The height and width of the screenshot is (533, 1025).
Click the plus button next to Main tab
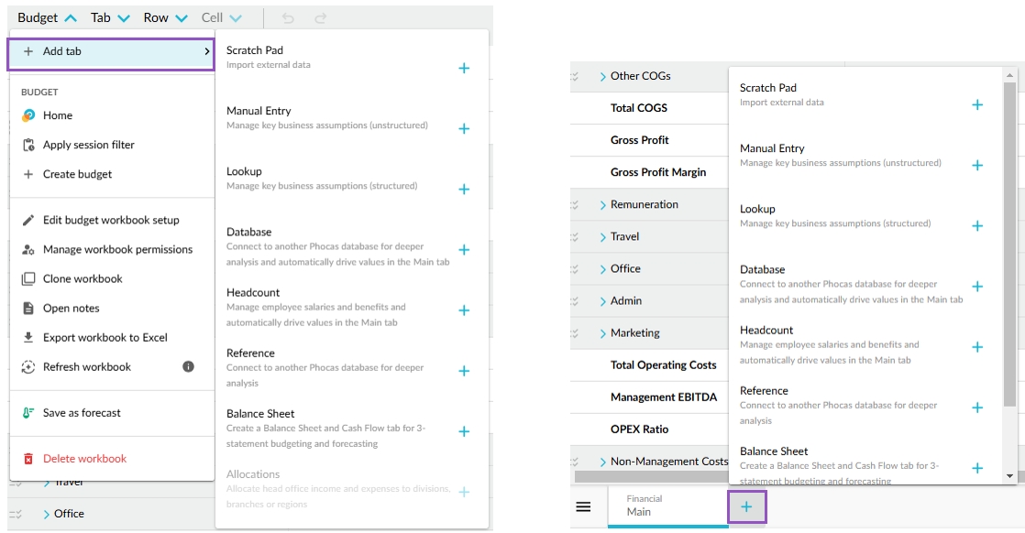(746, 506)
